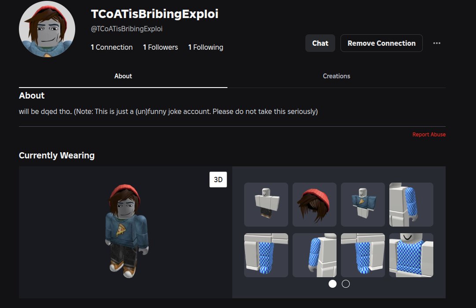Click the About description text
The height and width of the screenshot is (308, 476).
pos(168,111)
